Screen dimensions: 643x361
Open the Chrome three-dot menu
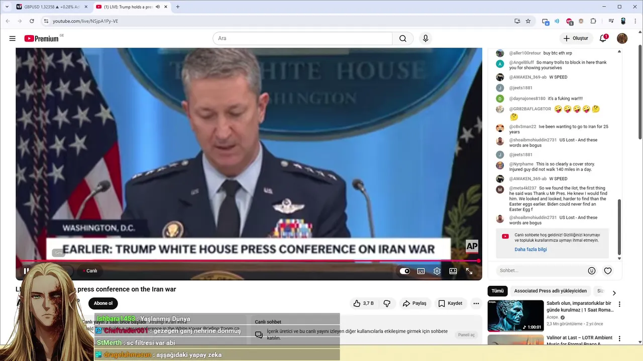click(x=635, y=21)
